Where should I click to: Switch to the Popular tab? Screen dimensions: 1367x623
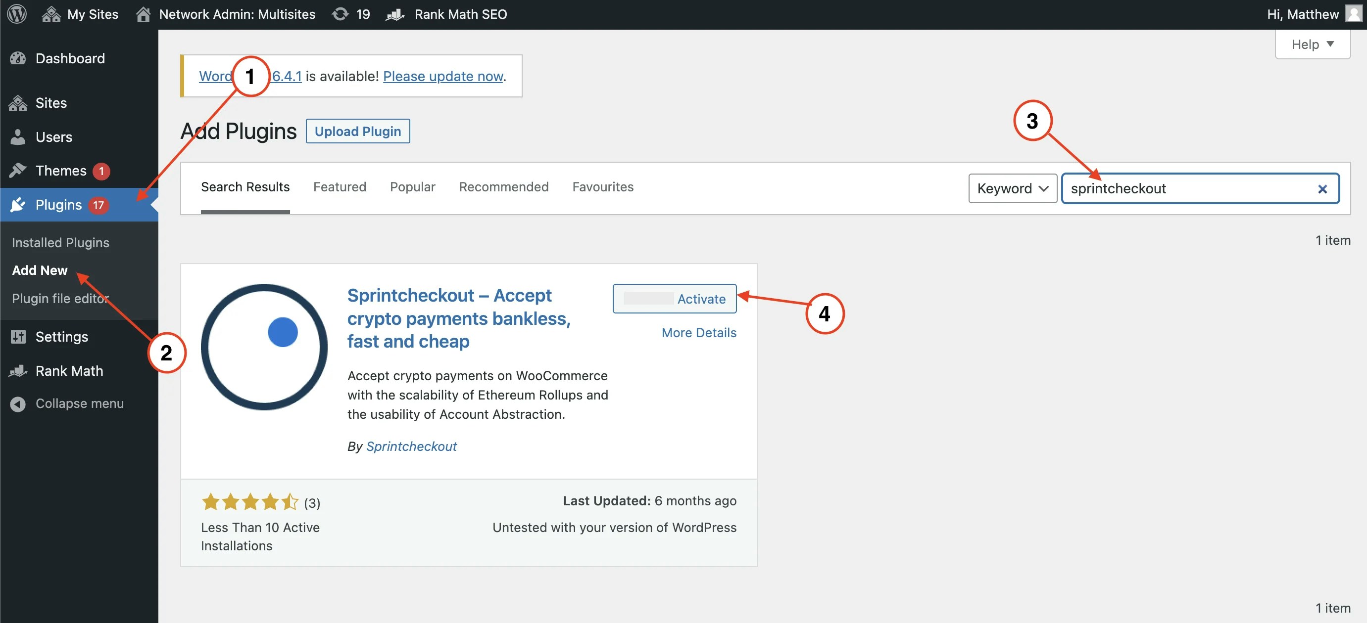click(412, 187)
